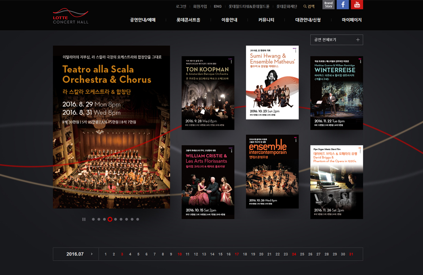Screen dimensions: 423x275
Task: Select day 1 in the calendar strip
Action: 105,254
